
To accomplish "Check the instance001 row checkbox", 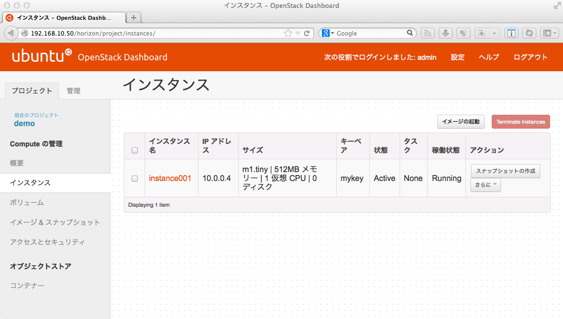I will (135, 179).
